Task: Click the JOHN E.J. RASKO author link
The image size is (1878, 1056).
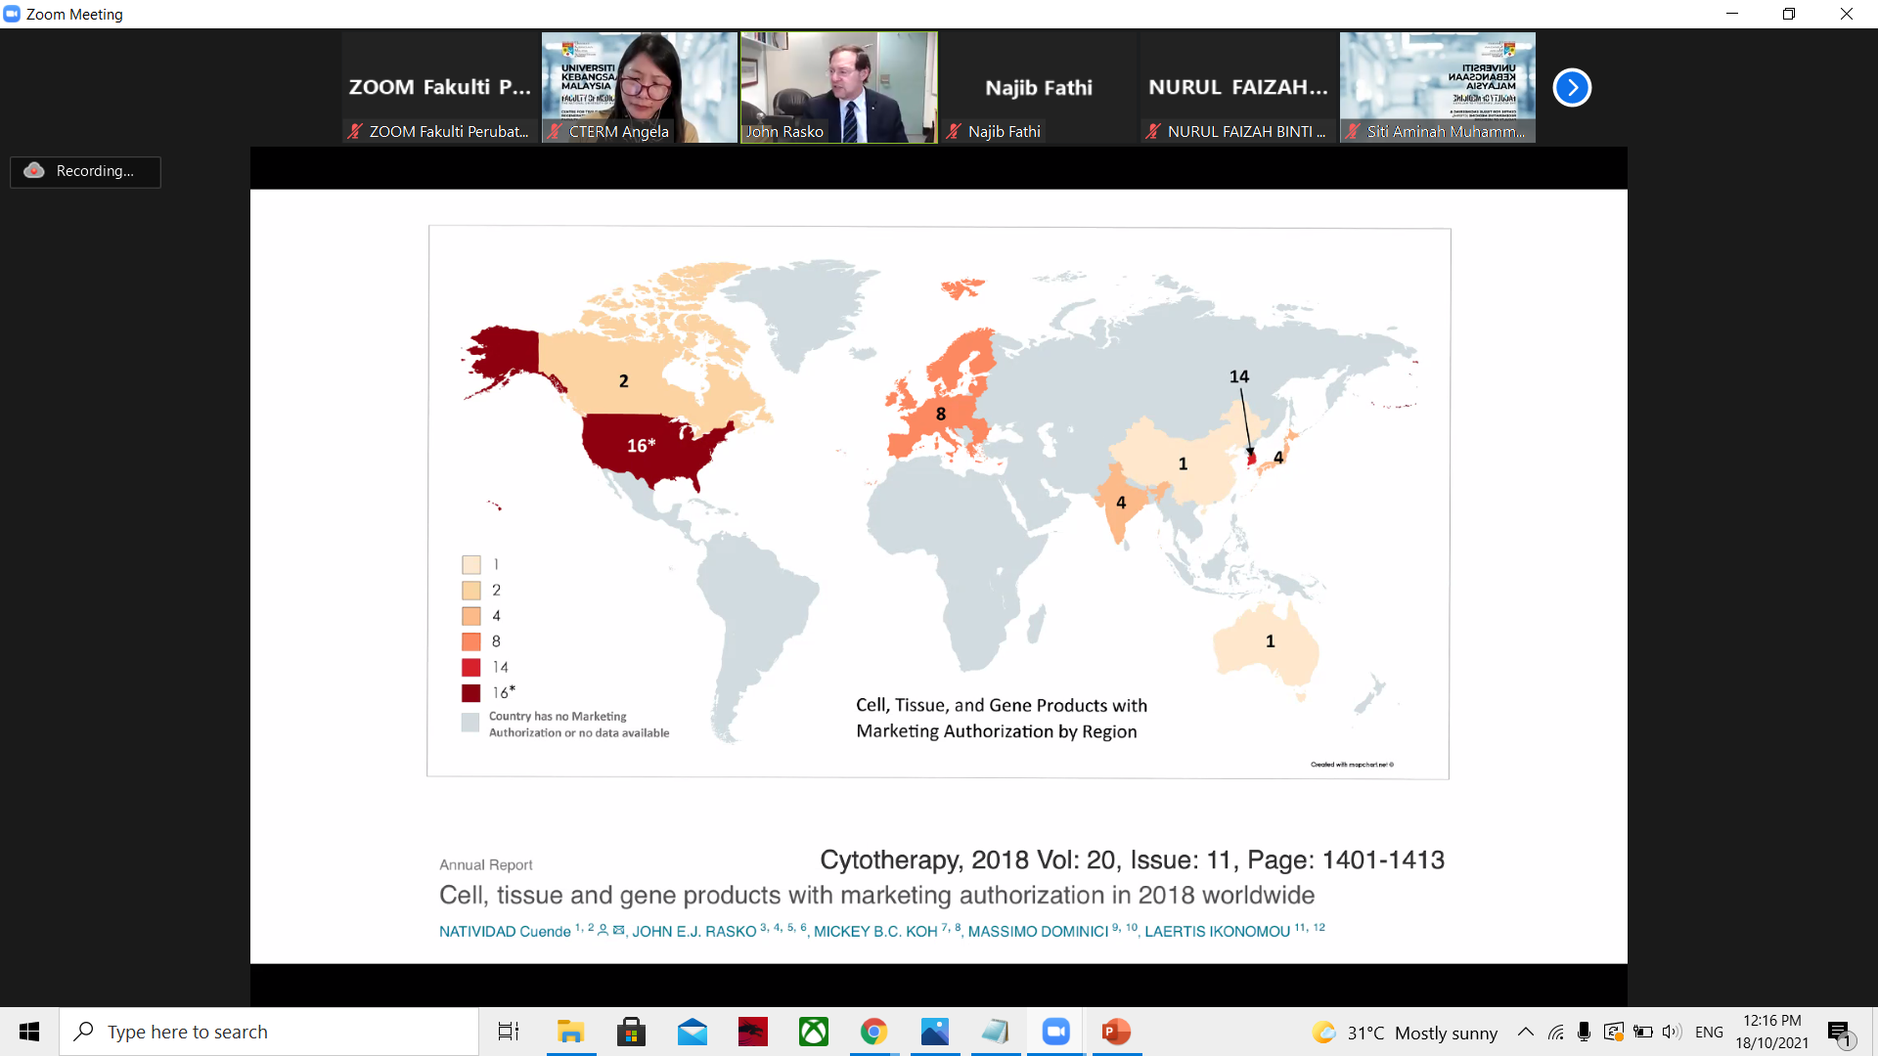Action: pos(693,931)
